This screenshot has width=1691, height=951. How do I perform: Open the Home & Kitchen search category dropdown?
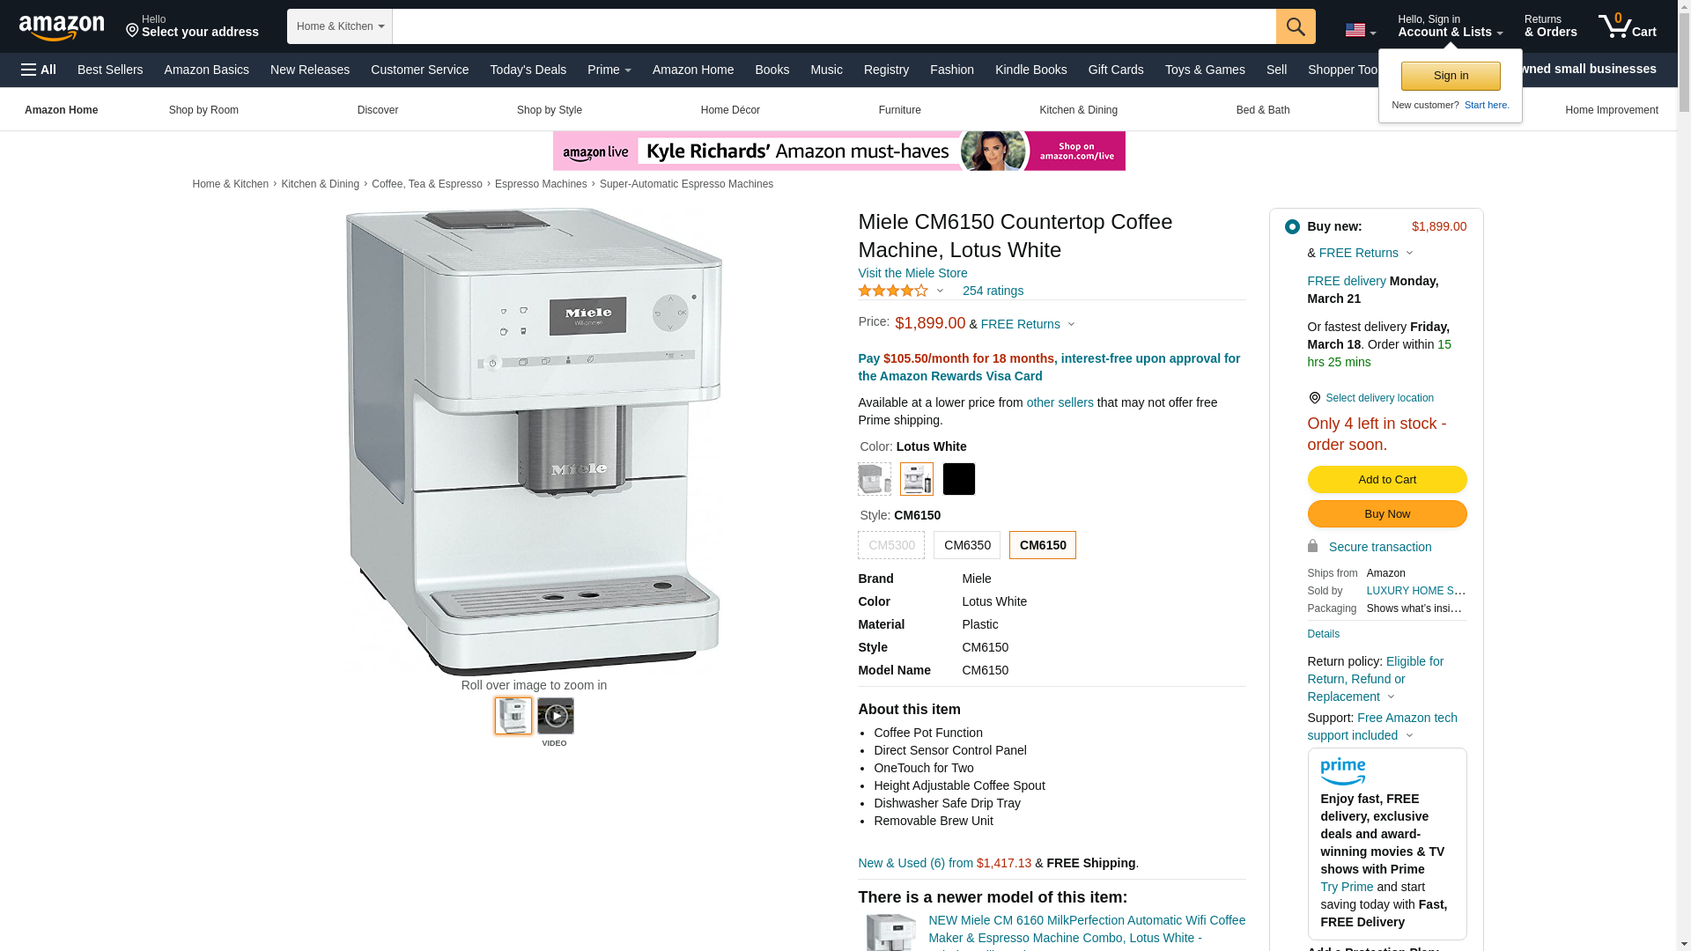340,26
